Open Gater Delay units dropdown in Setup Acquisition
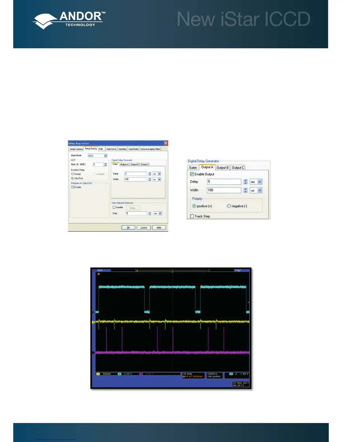The height and width of the screenshot is (442, 342). pyautogui.click(x=159, y=174)
